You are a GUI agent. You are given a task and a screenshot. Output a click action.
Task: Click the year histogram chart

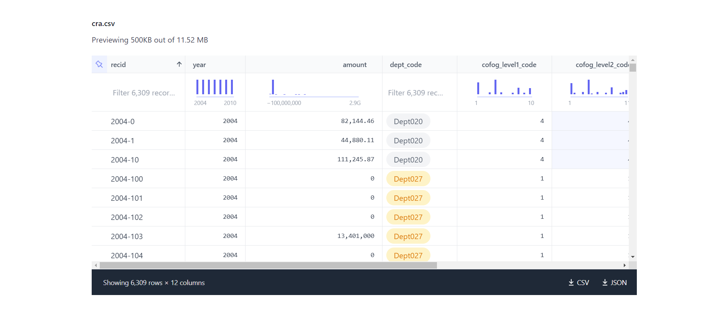pos(215,87)
